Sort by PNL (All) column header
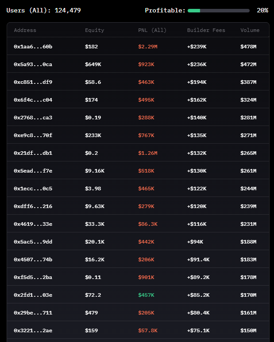The image size is (274, 342). [152, 30]
